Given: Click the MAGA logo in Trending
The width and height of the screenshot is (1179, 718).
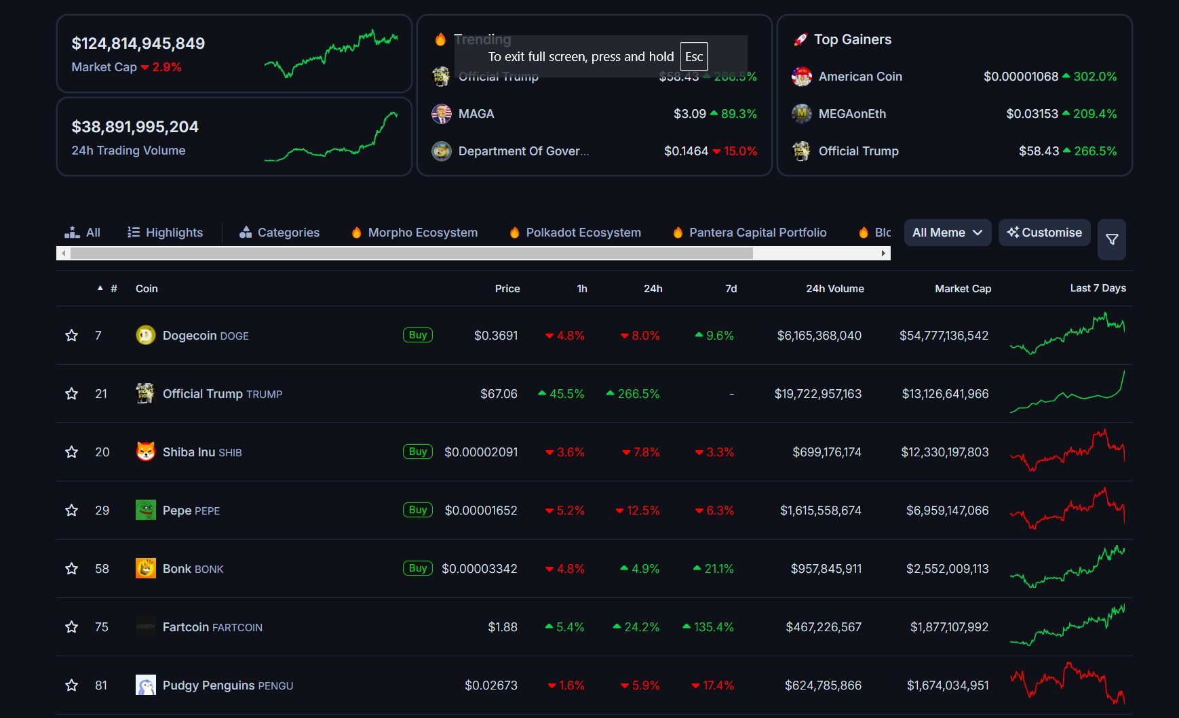Looking at the screenshot, I should [x=442, y=114].
